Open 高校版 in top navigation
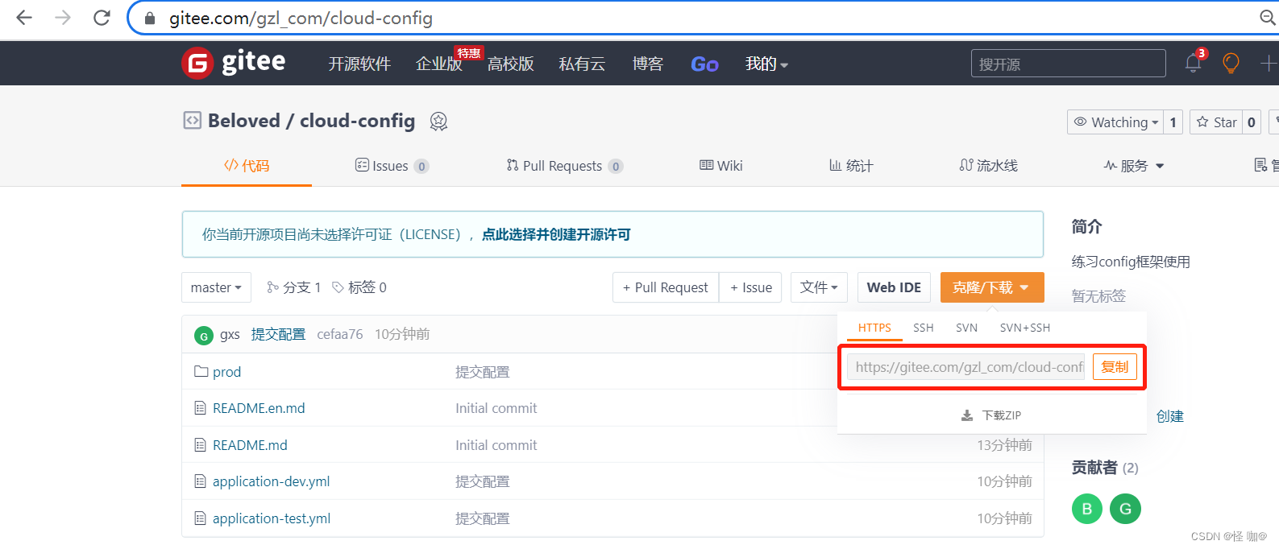1279x549 pixels. (511, 64)
